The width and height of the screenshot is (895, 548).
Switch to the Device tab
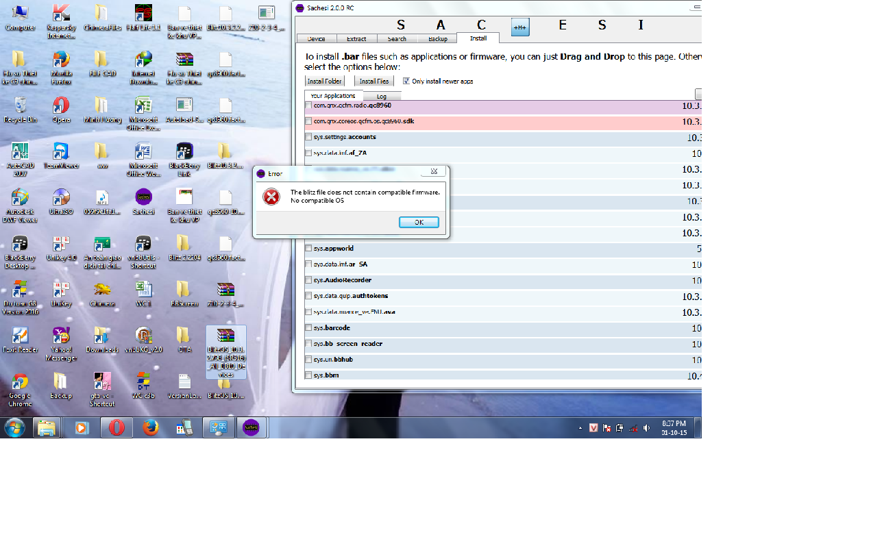click(317, 39)
